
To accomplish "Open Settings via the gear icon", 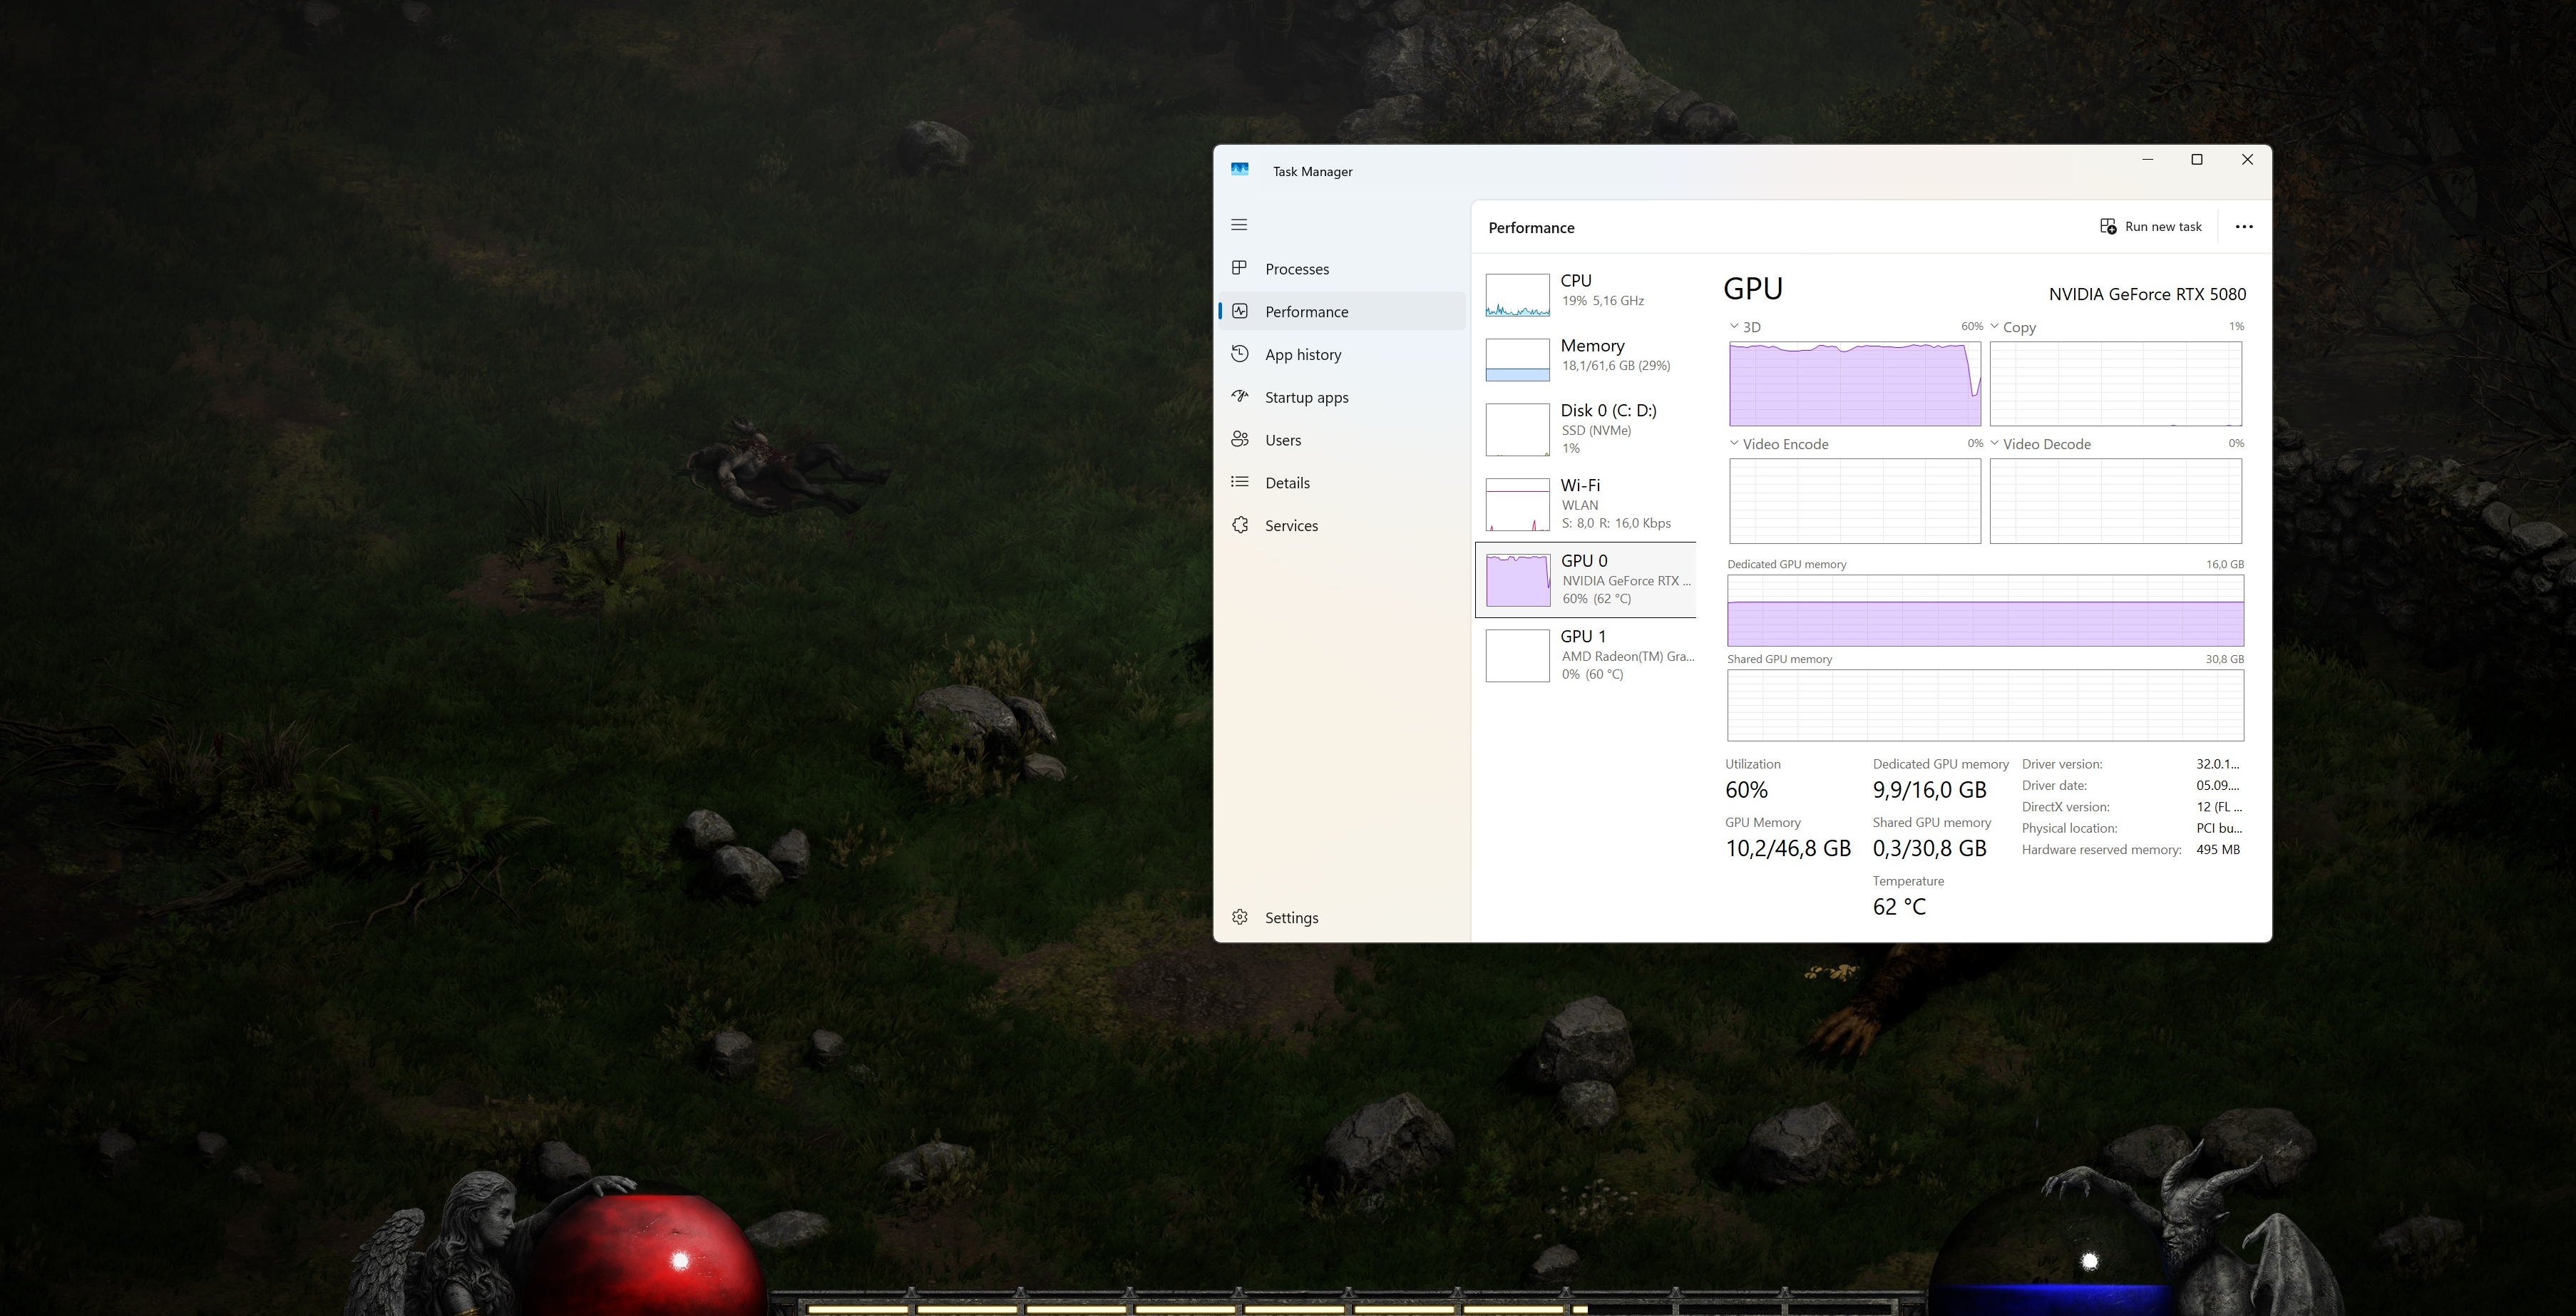I will point(1239,917).
